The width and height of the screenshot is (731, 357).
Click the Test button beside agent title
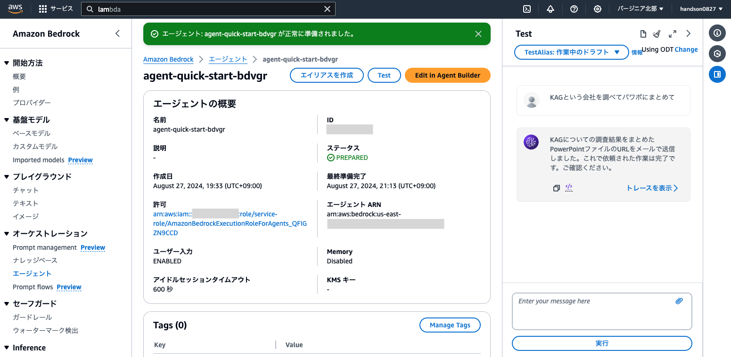coord(384,75)
